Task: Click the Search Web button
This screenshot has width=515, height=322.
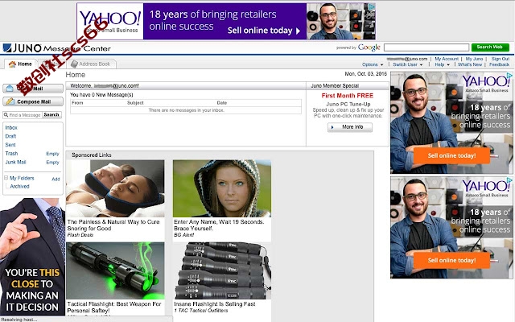Action: point(490,47)
